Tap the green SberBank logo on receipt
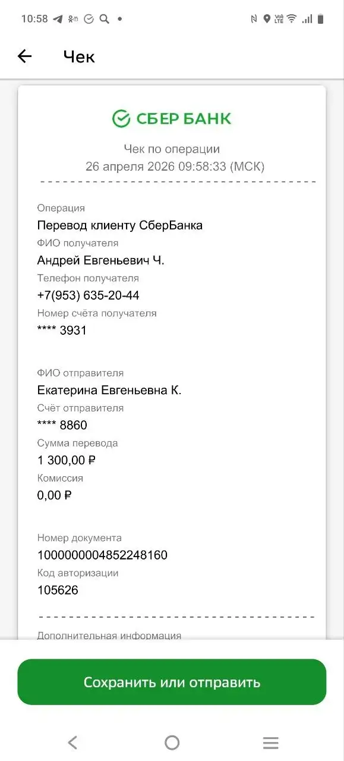This screenshot has width=344, height=761. point(171,117)
